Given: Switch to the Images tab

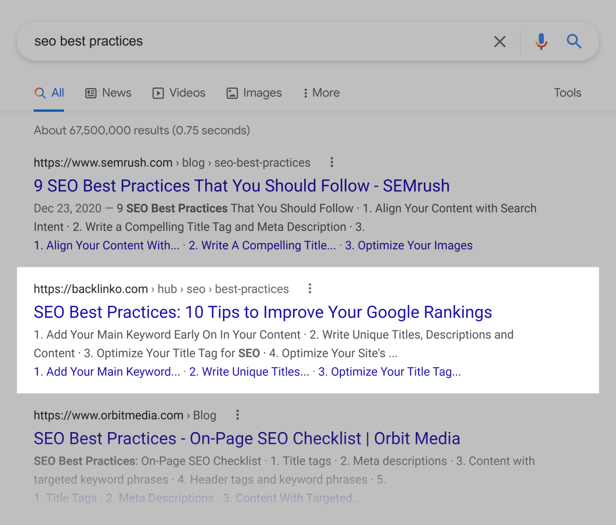Looking at the screenshot, I should click(262, 92).
